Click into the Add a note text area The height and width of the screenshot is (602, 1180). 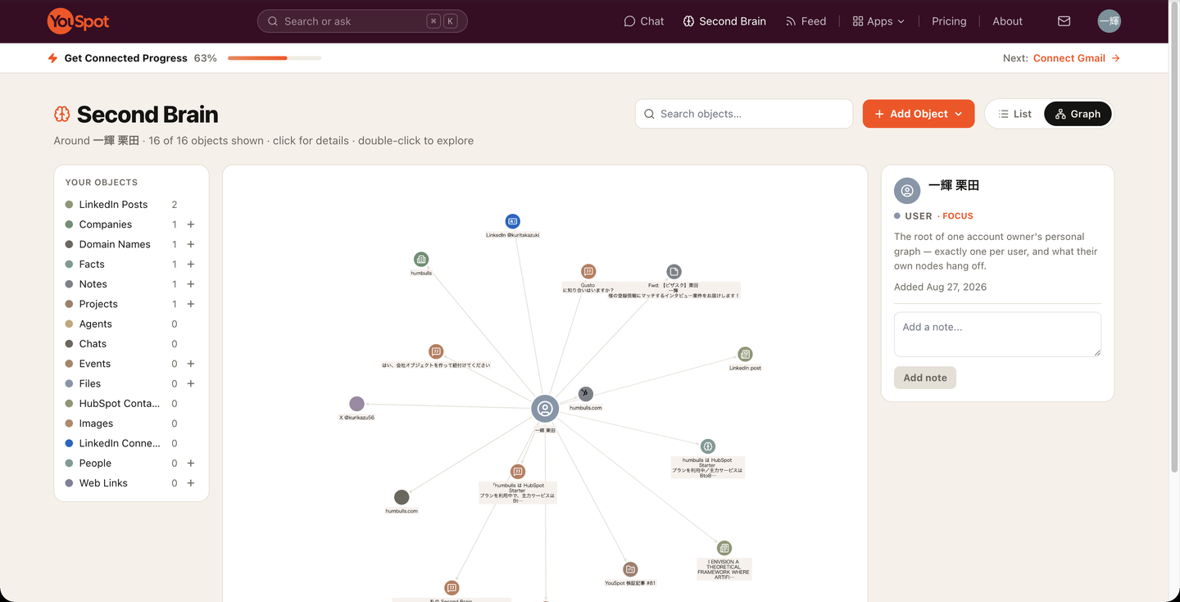point(997,334)
